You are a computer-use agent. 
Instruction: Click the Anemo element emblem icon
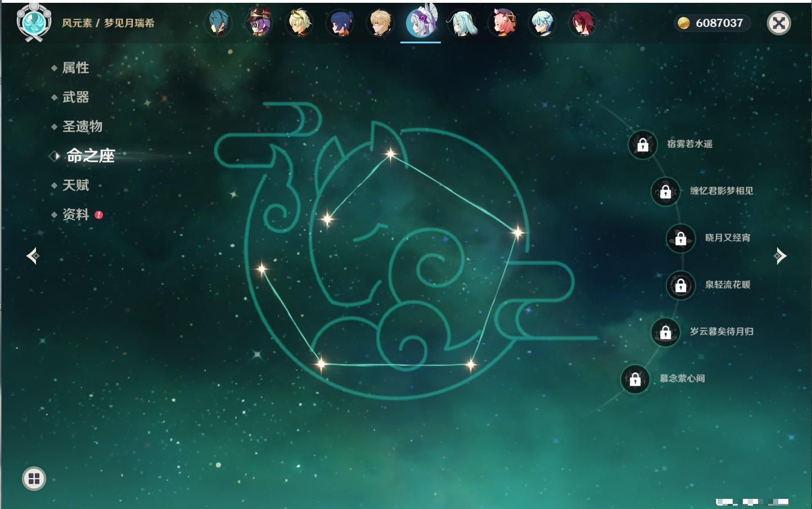[34, 22]
